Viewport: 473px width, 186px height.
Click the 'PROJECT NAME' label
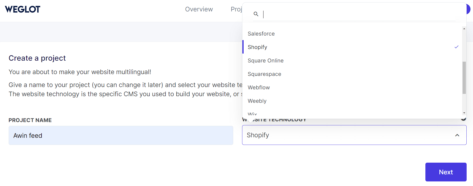tap(30, 120)
